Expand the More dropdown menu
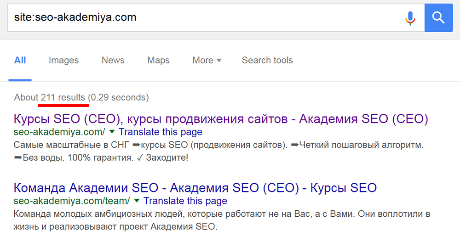 [207, 60]
